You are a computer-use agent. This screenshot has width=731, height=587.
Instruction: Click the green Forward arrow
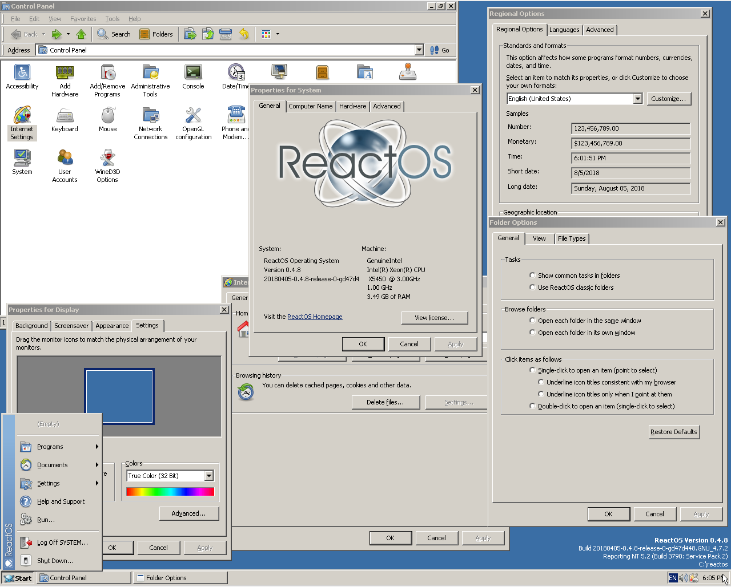coord(57,34)
